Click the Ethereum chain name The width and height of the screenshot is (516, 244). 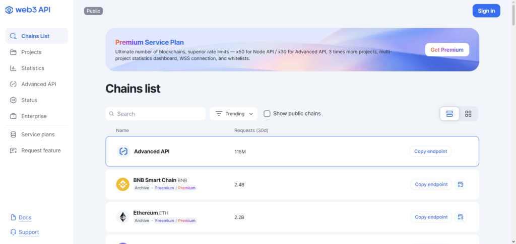(146, 213)
